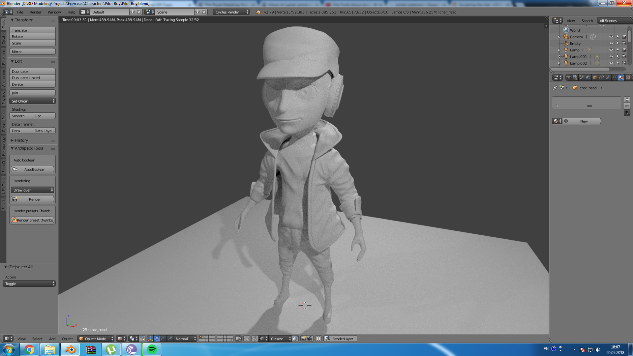Open the Render menu in top bar
Viewport: 633px width, 356px height.
click(35, 12)
